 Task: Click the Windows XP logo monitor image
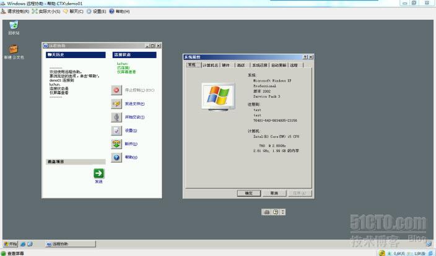[x=218, y=97]
